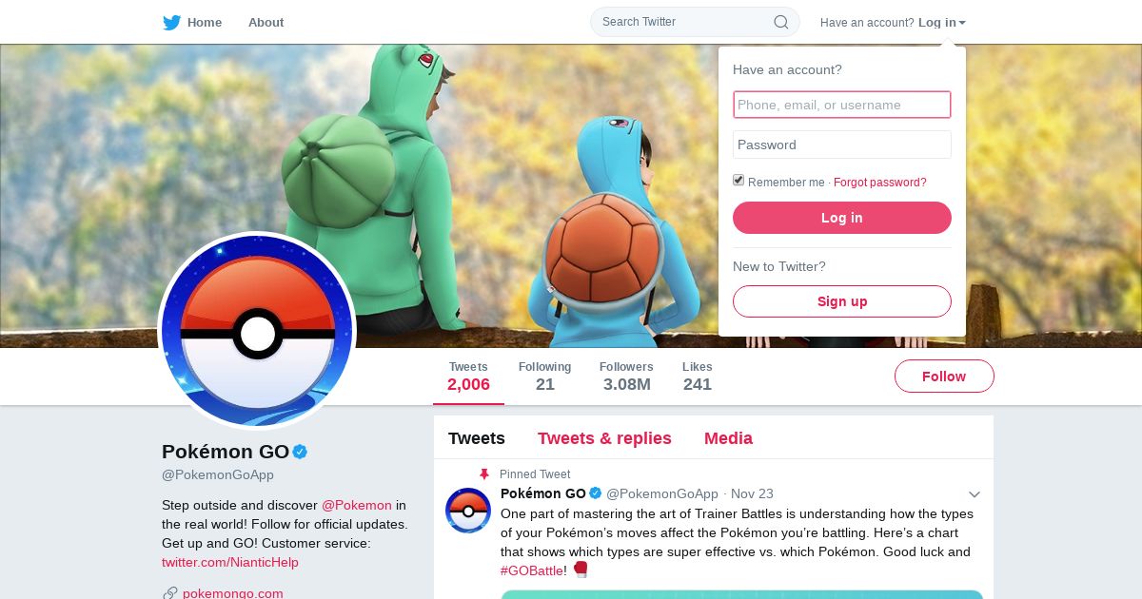Expand the Log in dropdown caret
This screenshot has width=1142, height=599.
pos(962,23)
